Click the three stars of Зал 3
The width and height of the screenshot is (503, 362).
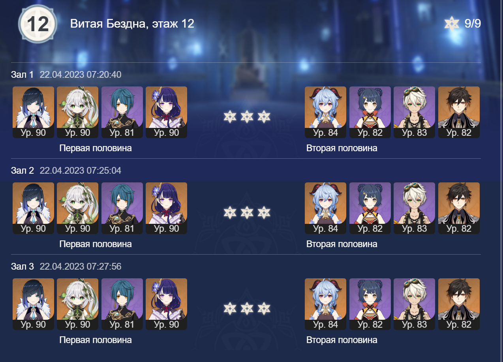pyautogui.click(x=246, y=308)
